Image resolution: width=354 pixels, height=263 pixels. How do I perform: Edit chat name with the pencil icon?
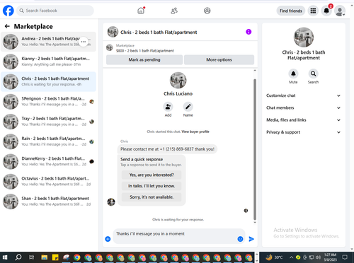click(188, 107)
